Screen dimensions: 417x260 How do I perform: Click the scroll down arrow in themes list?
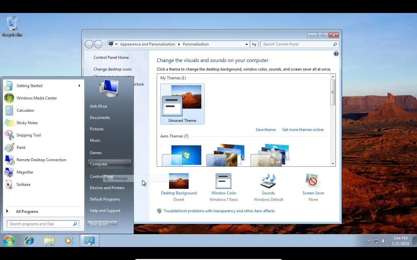coord(333,164)
